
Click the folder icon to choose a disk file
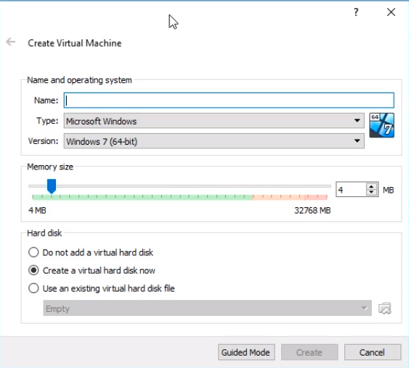coord(385,308)
